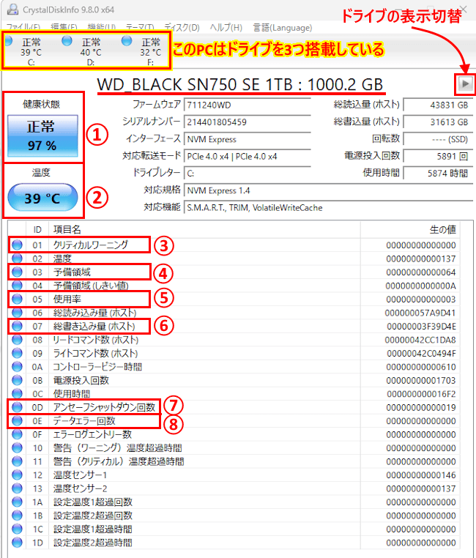
Task: Click raw value 00000000016F2
Action: [x=421, y=394]
